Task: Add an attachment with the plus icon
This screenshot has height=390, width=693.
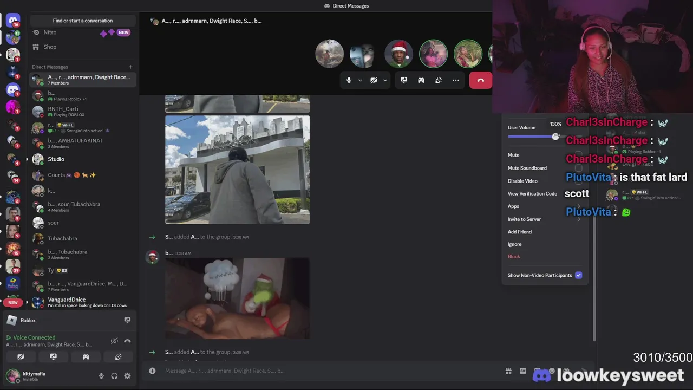Action: click(x=152, y=371)
